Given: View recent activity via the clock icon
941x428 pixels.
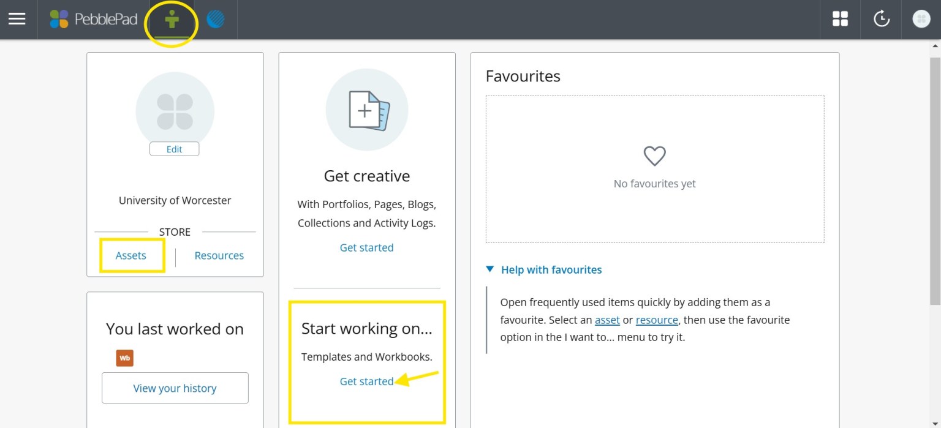Looking at the screenshot, I should coord(881,19).
